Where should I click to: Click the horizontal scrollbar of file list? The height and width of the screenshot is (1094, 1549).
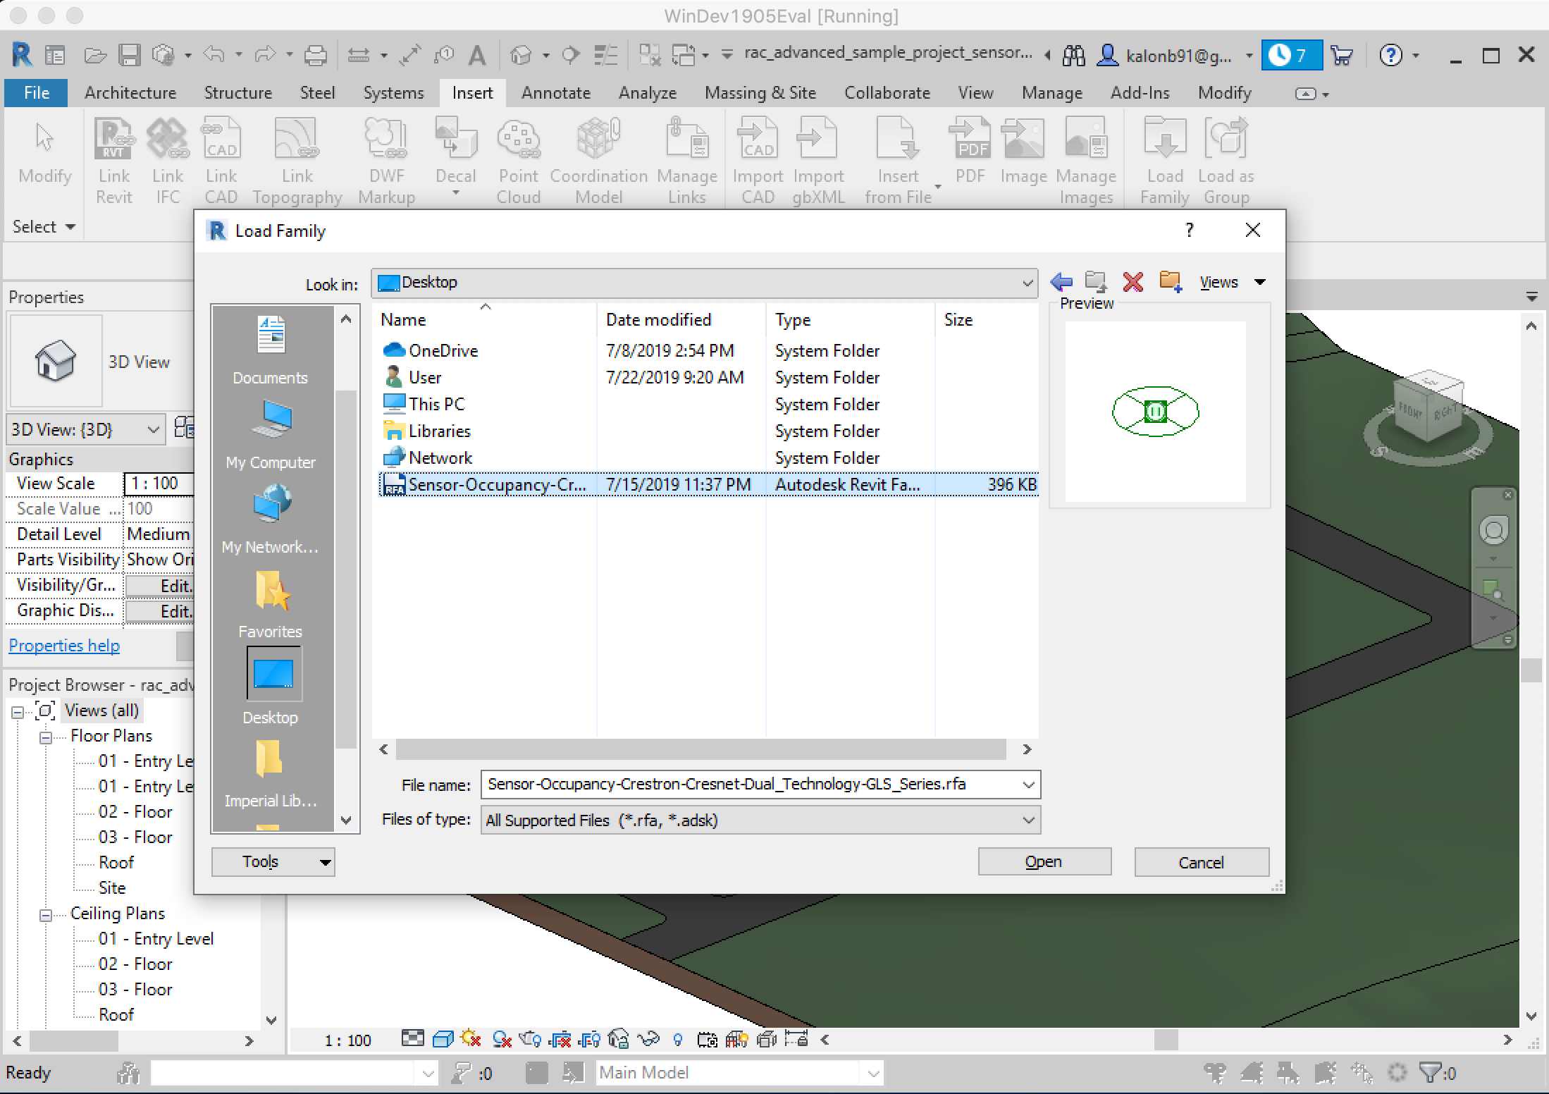point(701,749)
